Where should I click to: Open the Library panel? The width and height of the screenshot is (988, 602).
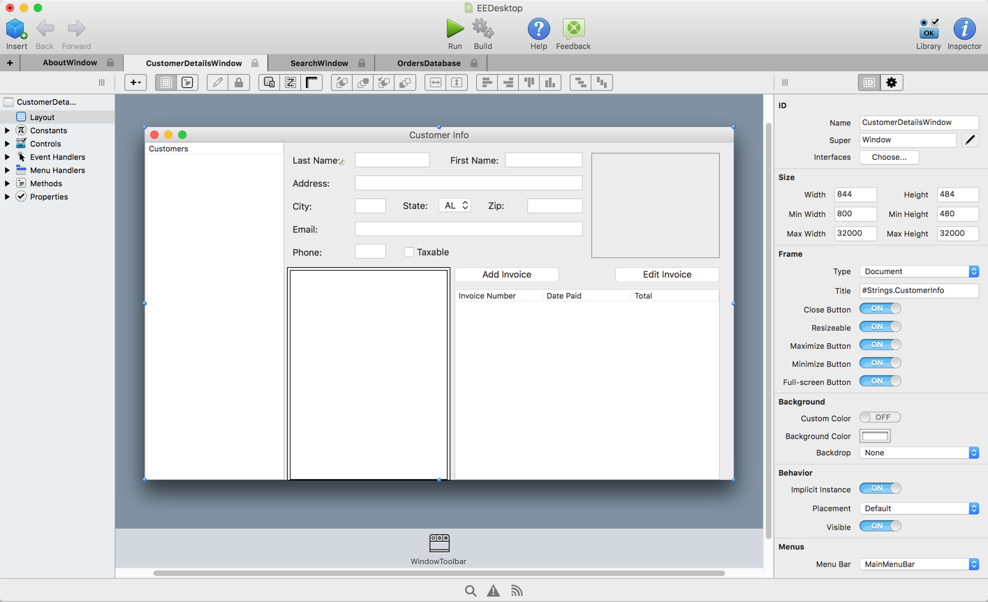coord(928,29)
